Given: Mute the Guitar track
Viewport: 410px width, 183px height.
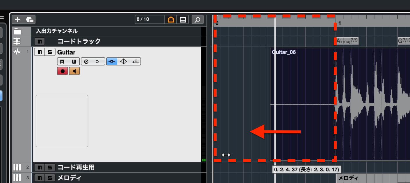Looking at the screenshot, I should (x=40, y=52).
